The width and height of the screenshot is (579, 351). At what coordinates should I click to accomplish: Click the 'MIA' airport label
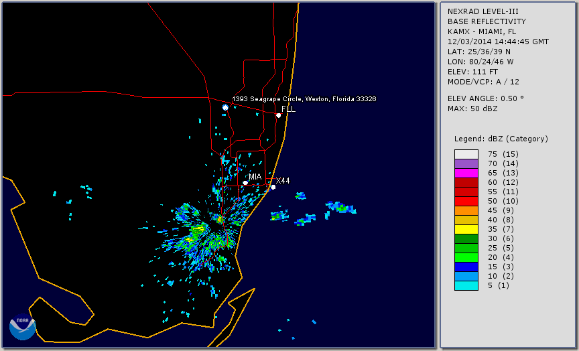tap(255, 177)
